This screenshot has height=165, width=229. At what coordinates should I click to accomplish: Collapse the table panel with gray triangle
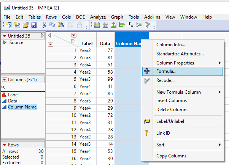point(42,36)
